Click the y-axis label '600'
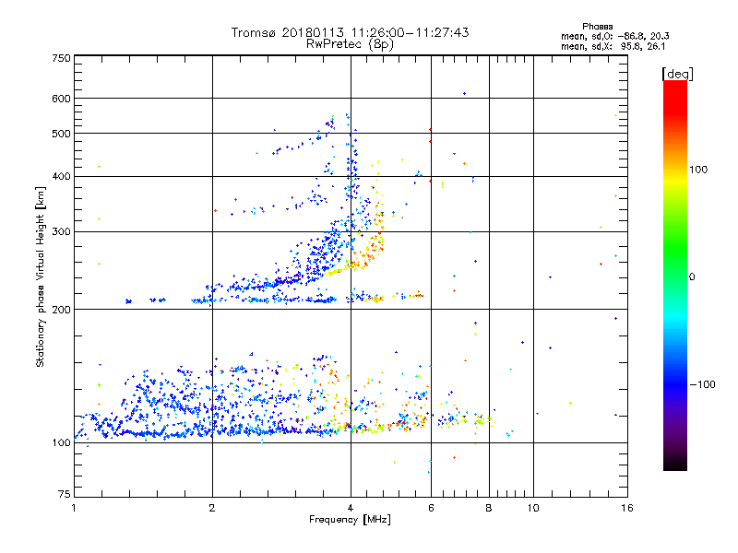 (62, 99)
